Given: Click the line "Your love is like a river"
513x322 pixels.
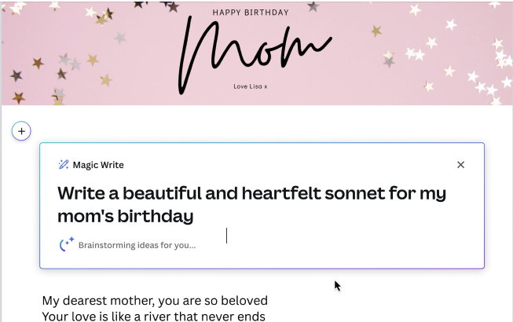Looking at the screenshot, I should (x=155, y=317).
